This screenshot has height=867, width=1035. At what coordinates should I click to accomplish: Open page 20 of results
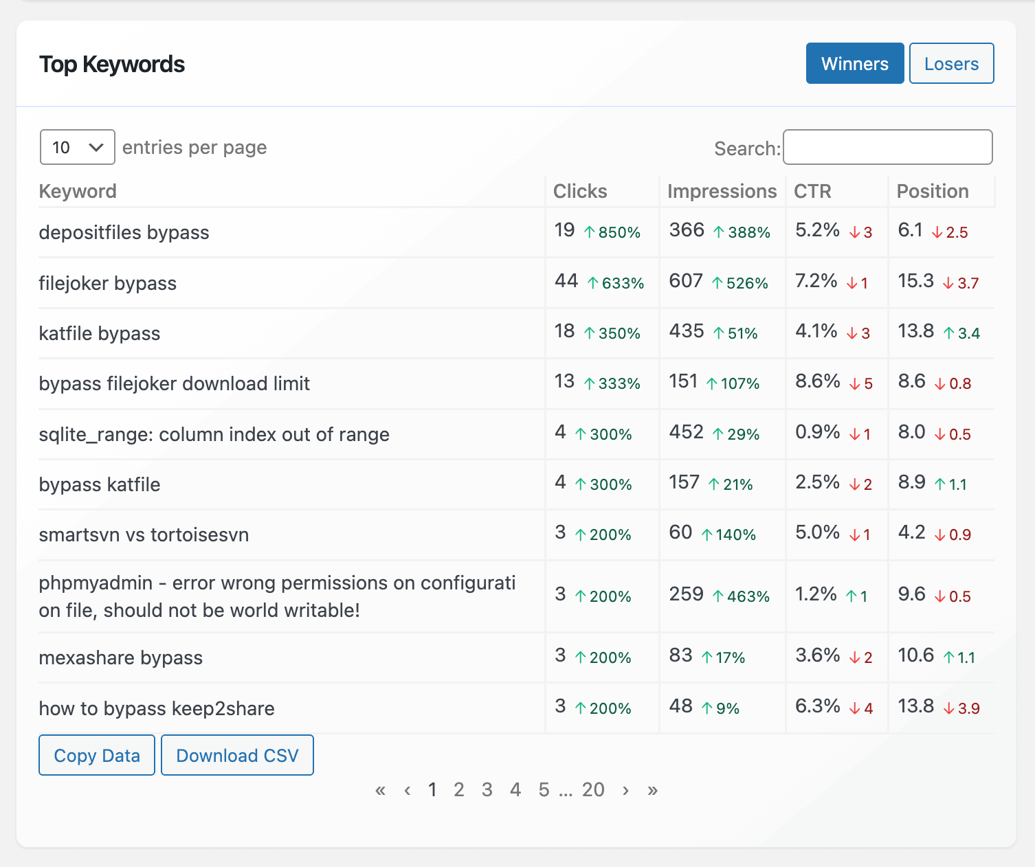594,789
